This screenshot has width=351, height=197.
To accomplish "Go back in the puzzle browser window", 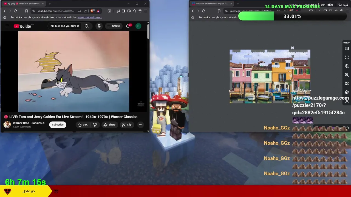I will (193, 11).
